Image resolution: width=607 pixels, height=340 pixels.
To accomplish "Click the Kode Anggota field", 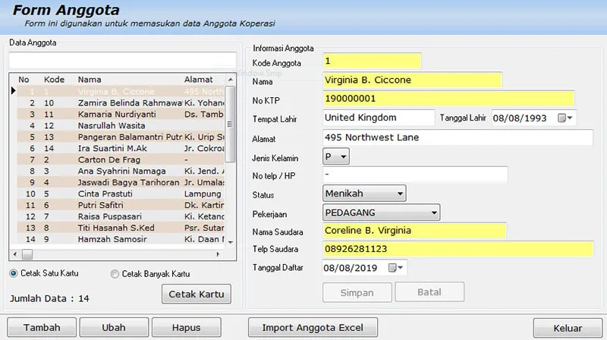I will pos(372,61).
